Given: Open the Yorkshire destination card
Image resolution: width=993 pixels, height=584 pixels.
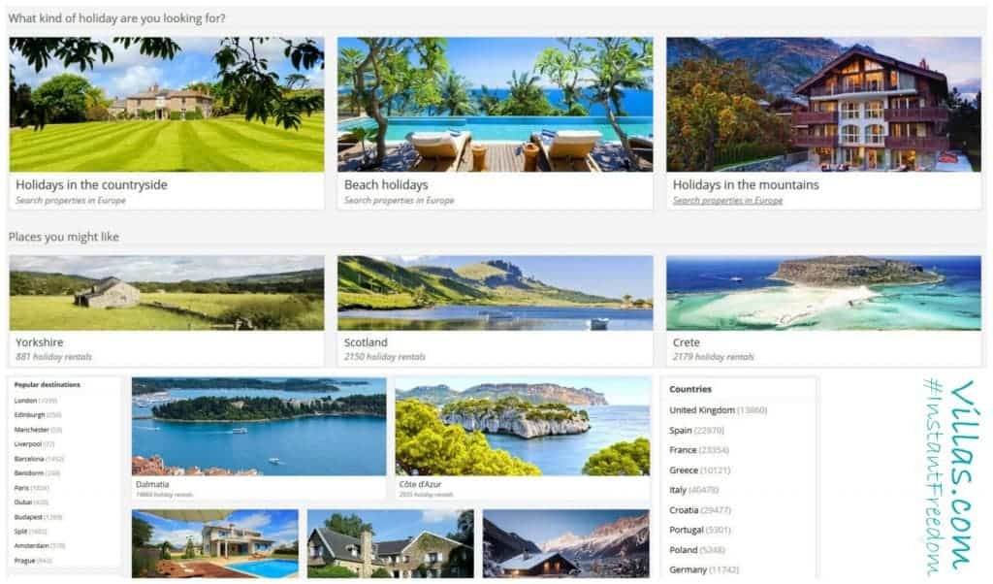Looking at the screenshot, I should tap(167, 310).
